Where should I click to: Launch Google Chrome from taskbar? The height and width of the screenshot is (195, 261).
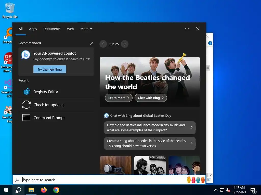pos(56,190)
